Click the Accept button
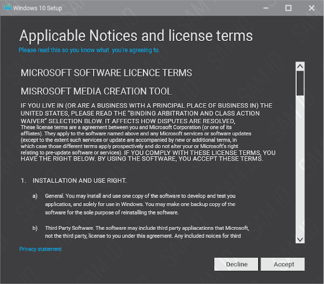This screenshot has height=284, width=324. (x=282, y=264)
